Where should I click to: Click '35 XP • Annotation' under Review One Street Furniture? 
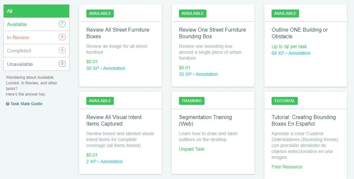(x=198, y=74)
